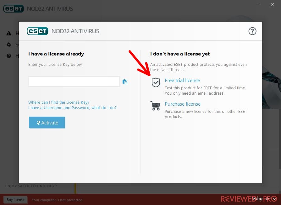Click 'I have a license already' heading
This screenshot has height=205, width=281.
[x=56, y=54]
